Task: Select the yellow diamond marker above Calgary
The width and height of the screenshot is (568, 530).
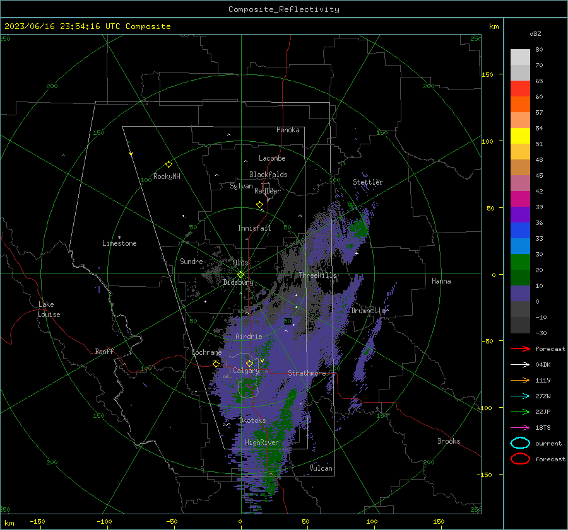Action: [x=249, y=363]
